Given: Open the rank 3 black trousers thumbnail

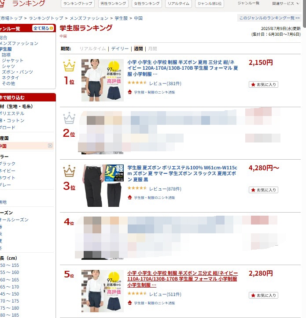Looking at the screenshot, I should click(x=103, y=186).
